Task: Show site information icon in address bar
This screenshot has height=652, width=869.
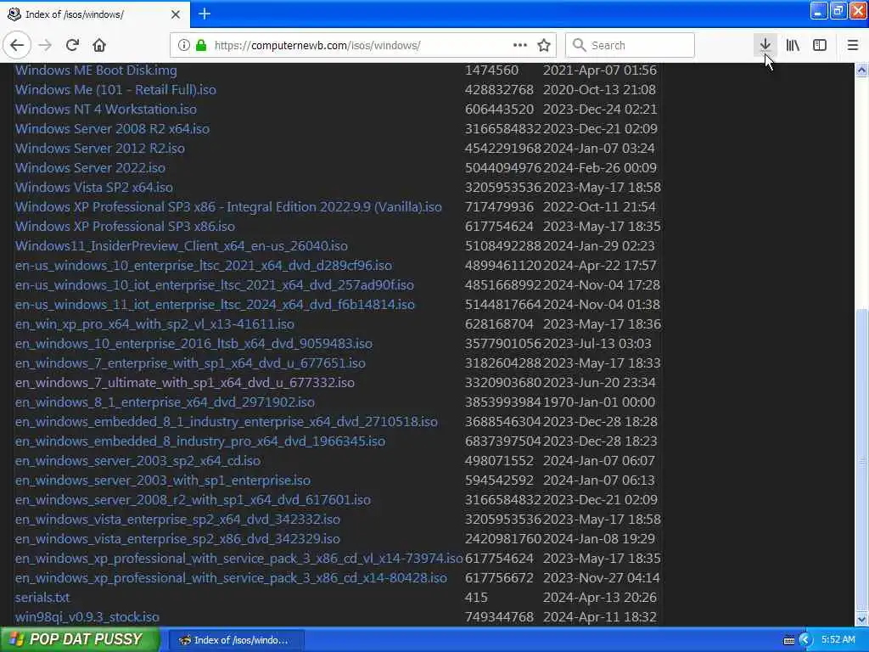Action: [183, 45]
